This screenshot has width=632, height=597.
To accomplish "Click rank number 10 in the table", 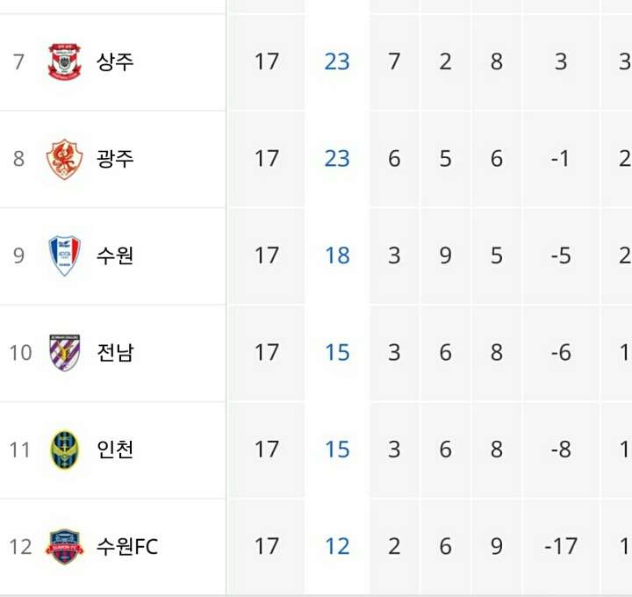I will 20,353.
